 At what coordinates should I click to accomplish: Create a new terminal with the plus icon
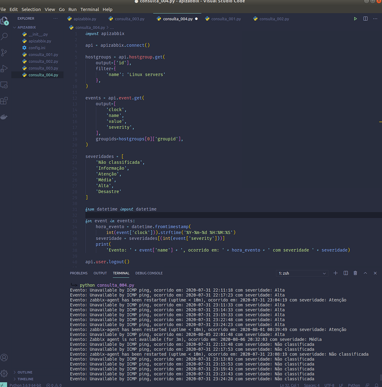[x=336, y=273]
